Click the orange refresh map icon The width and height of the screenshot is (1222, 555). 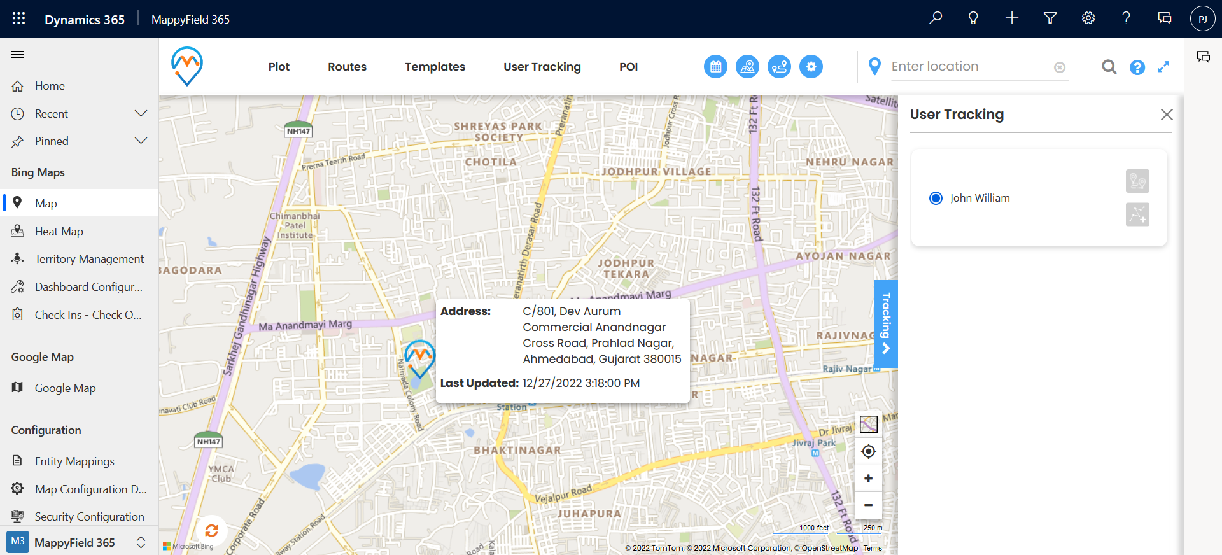(212, 530)
